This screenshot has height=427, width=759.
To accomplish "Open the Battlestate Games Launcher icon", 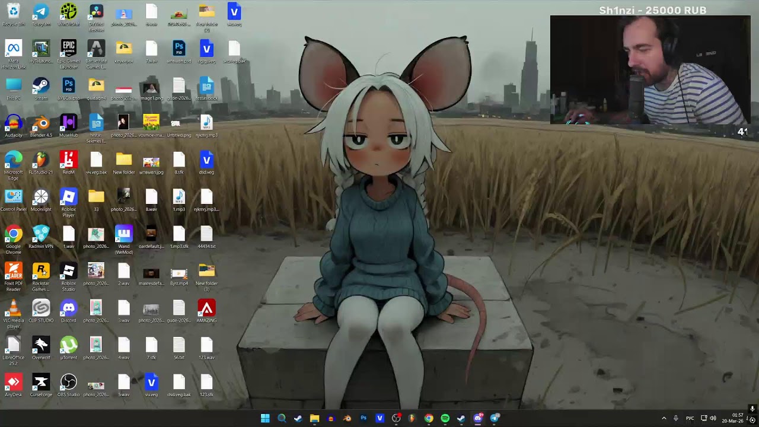I will click(x=96, y=55).
